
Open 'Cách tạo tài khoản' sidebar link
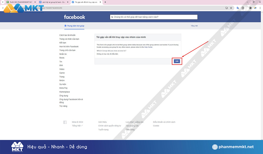(x=67, y=35)
